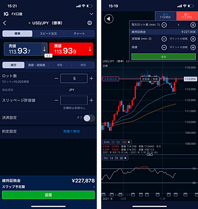Increase 取引ロット数 with plus icon
The height and width of the screenshot is (209, 198).
pyautogui.click(x=193, y=25)
